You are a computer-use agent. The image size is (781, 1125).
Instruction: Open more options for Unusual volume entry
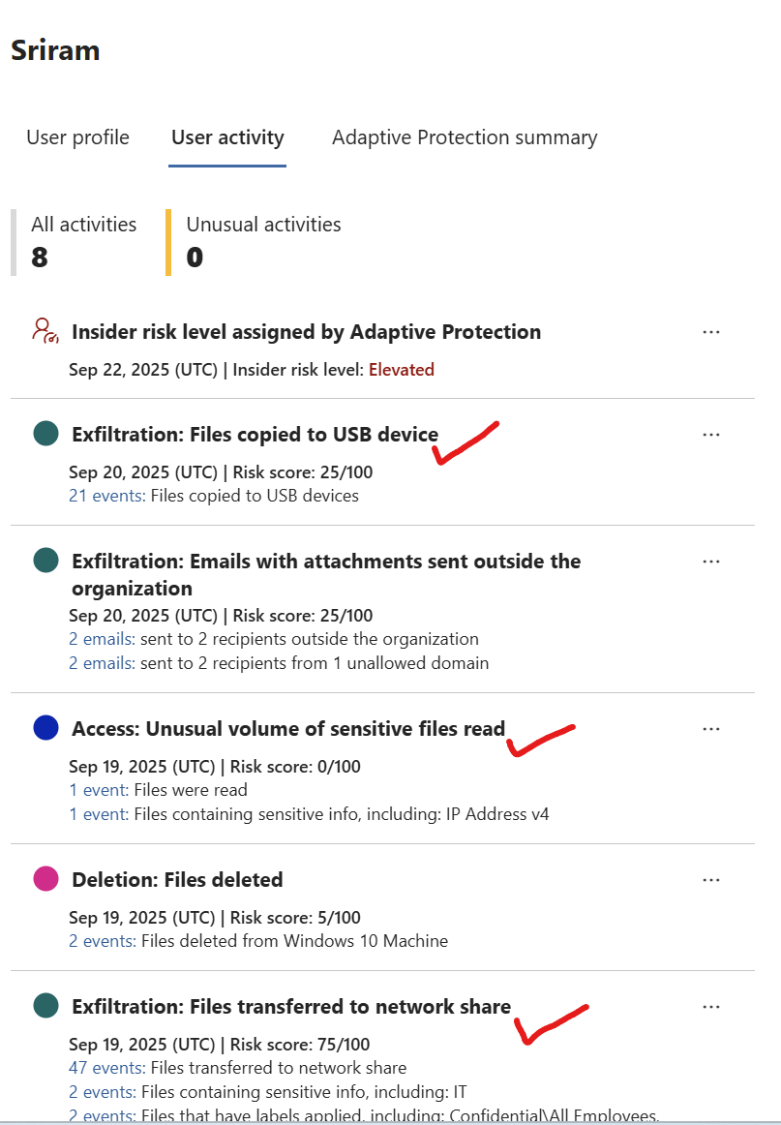coord(711,729)
